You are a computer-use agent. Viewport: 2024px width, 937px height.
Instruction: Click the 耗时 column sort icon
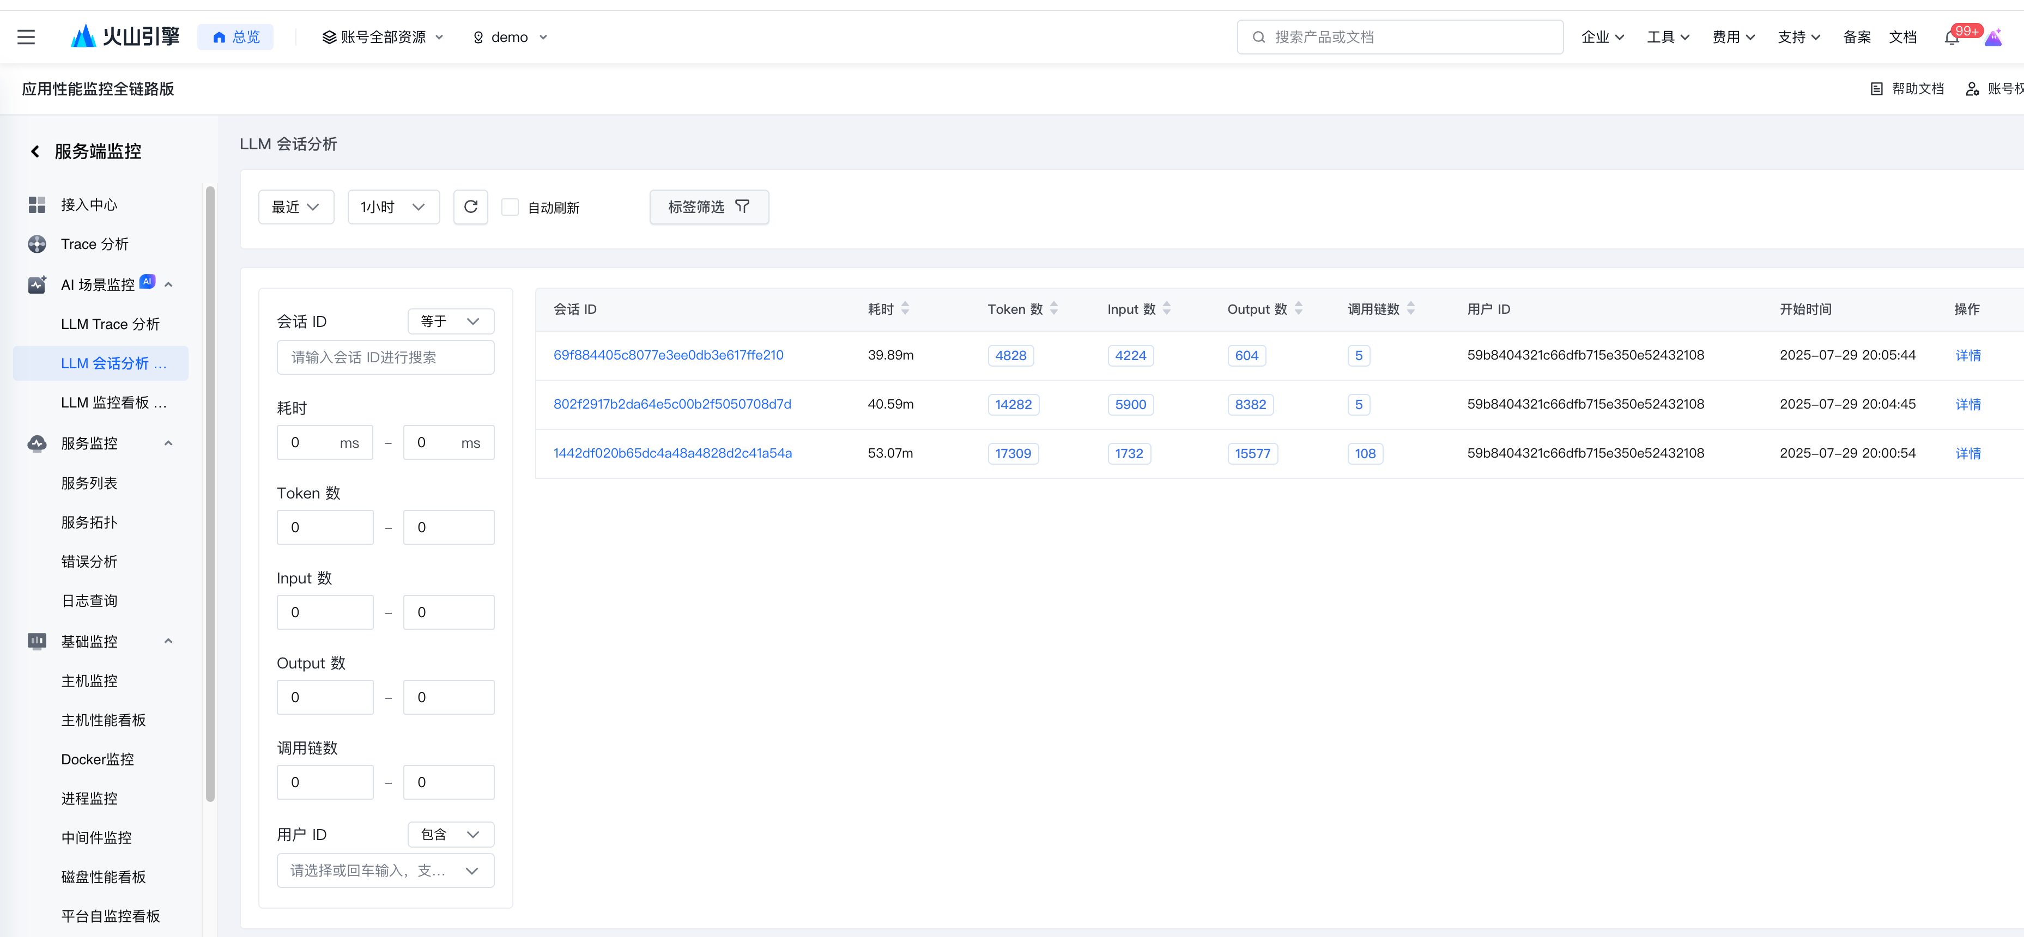click(x=905, y=309)
